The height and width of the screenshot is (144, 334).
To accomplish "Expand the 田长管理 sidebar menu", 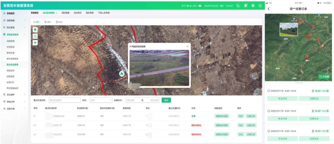I will click(15, 27).
